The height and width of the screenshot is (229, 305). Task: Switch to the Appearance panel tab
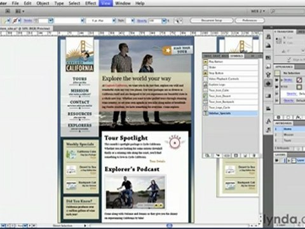(284, 67)
